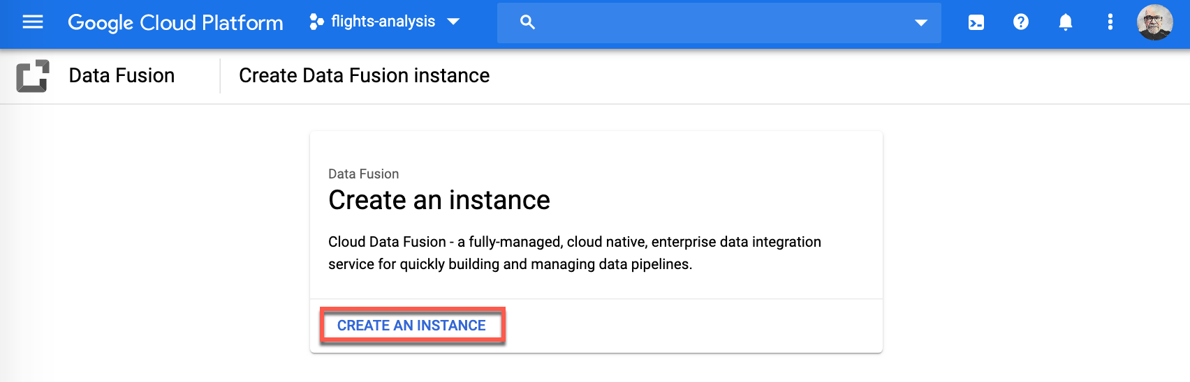This screenshot has height=382, width=1190.
Task: Click the small Data Fusion label in card
Action: pos(363,174)
